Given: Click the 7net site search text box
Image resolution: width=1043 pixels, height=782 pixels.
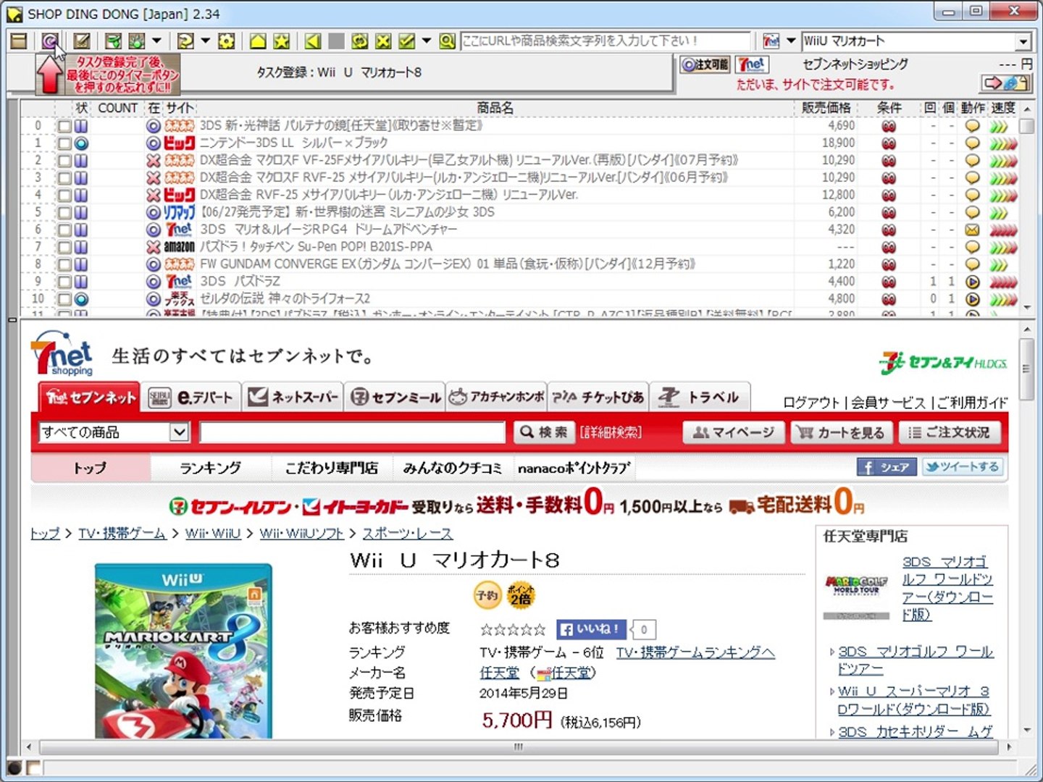Looking at the screenshot, I should (x=352, y=432).
